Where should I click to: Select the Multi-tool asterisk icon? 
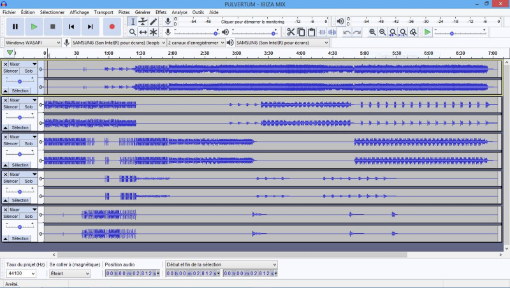tap(153, 32)
